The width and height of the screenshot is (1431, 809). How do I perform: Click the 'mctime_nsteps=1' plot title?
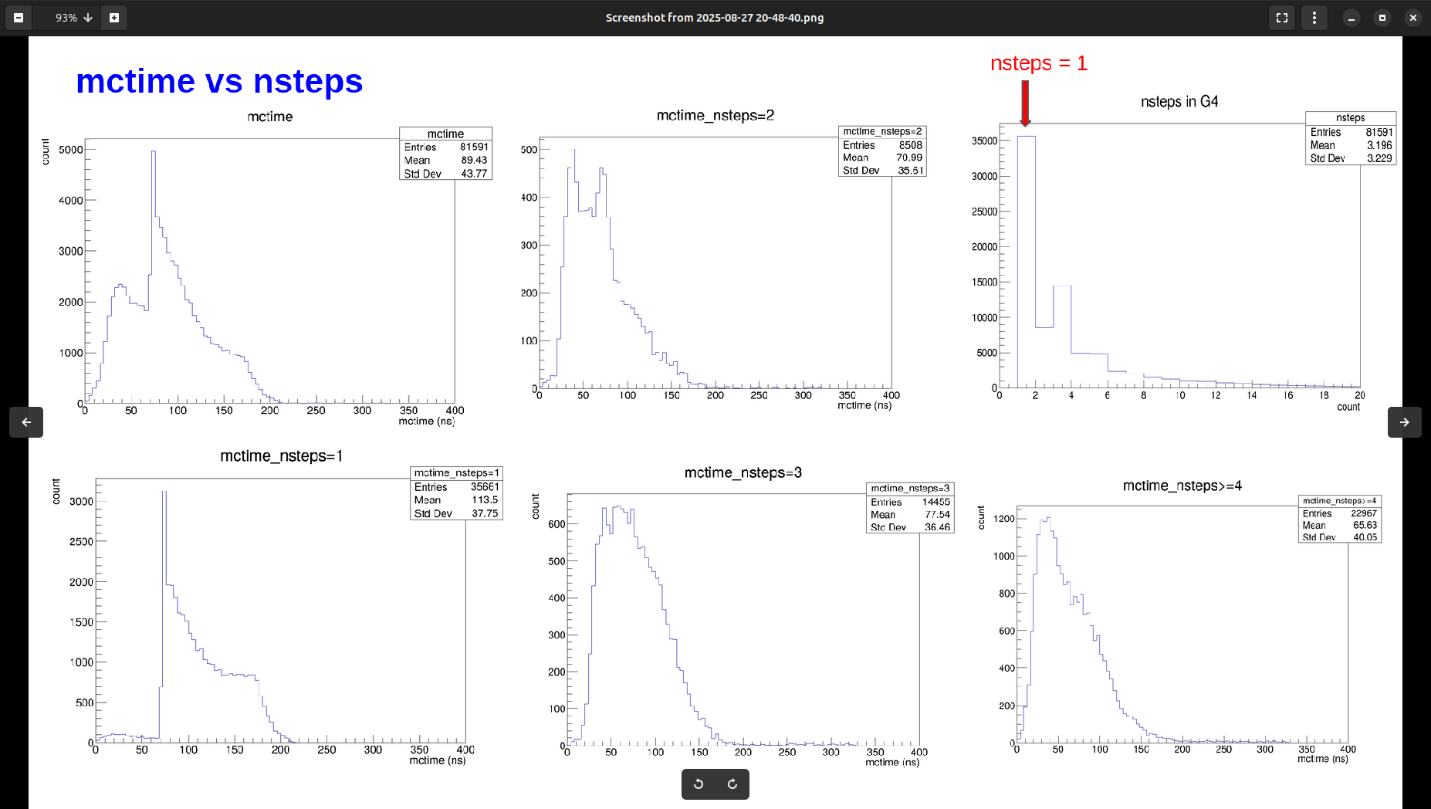281,456
